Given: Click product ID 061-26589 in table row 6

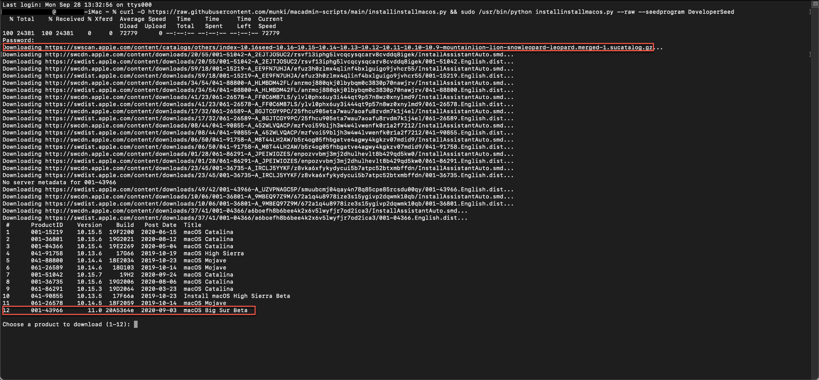Looking at the screenshot, I should click(x=47, y=268).
